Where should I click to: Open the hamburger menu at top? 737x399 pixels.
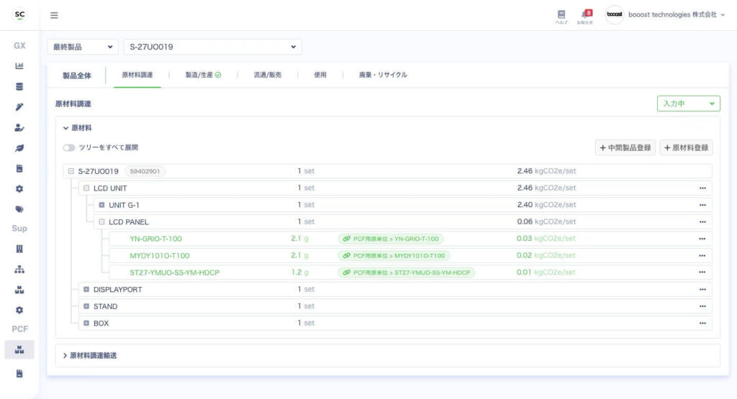point(55,15)
